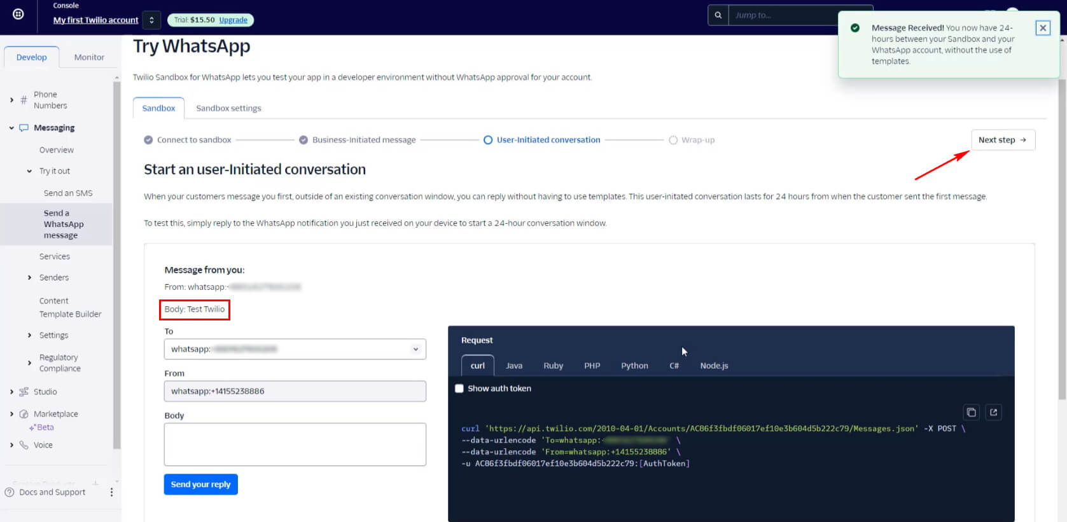Viewport: 1067px width, 522px height.
Task: Select the curl code tab
Action: 478,366
